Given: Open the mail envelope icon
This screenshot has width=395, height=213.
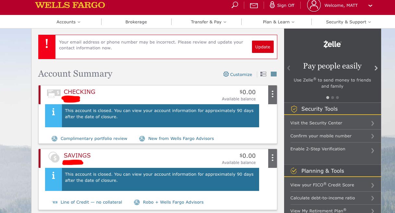Looking at the screenshot, I should coord(254,5).
